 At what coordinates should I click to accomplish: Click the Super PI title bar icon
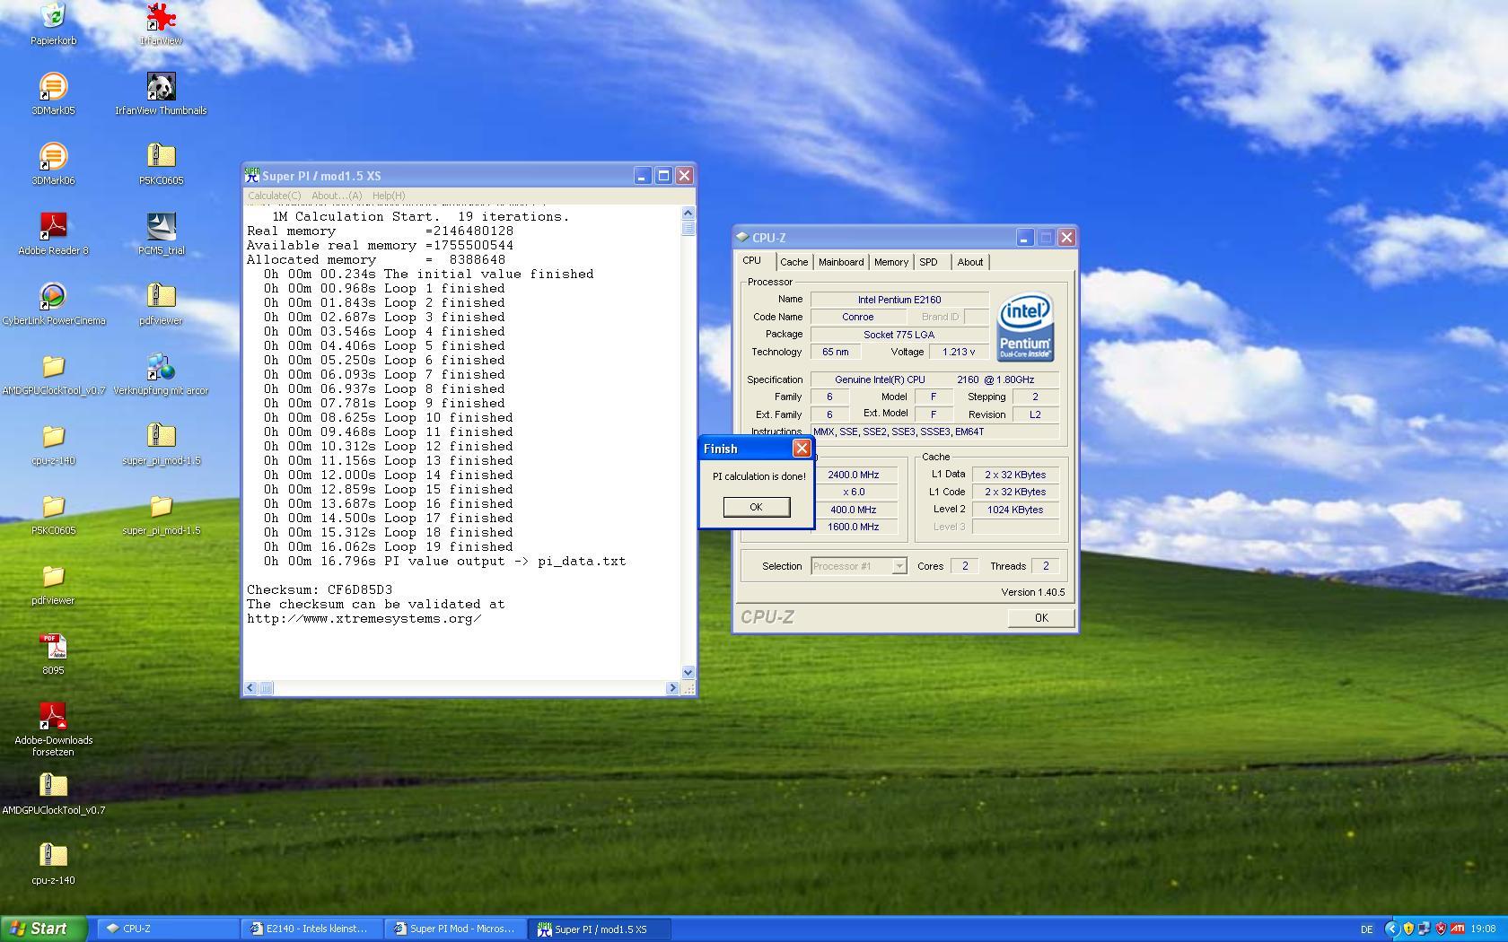point(252,175)
